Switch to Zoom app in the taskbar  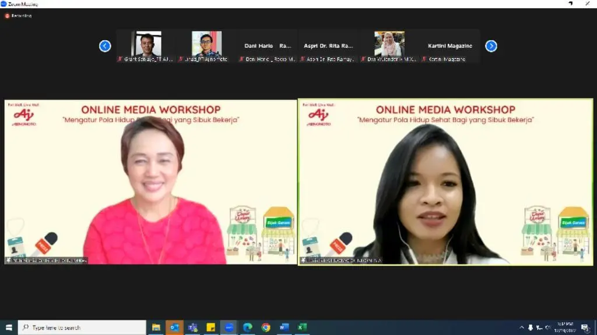coord(229,327)
